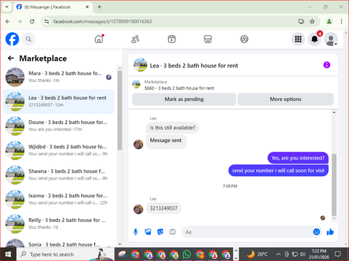Click the address bar URL
Image resolution: width=349 pixels, height=261 pixels.
[103, 22]
